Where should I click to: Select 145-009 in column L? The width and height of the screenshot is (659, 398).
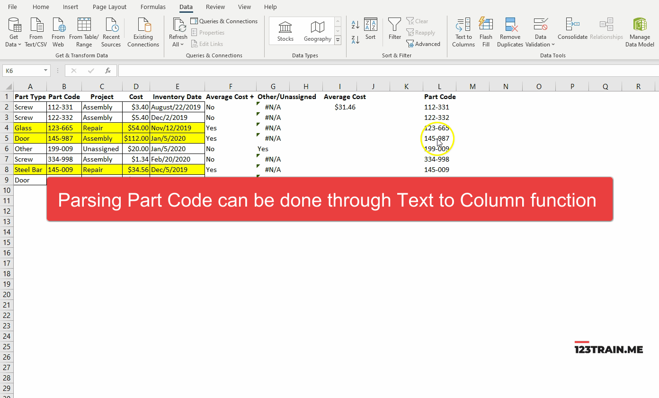click(x=439, y=170)
